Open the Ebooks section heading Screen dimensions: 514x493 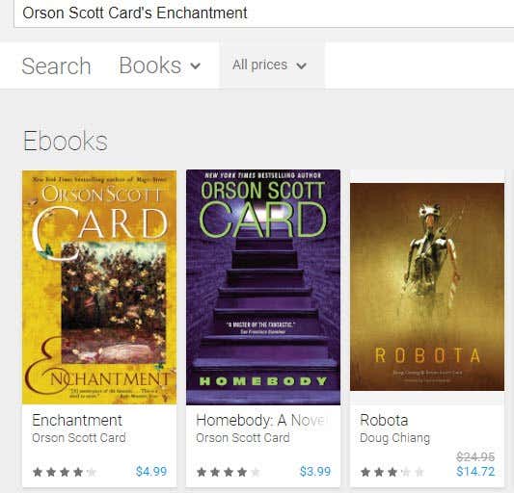[x=66, y=142]
